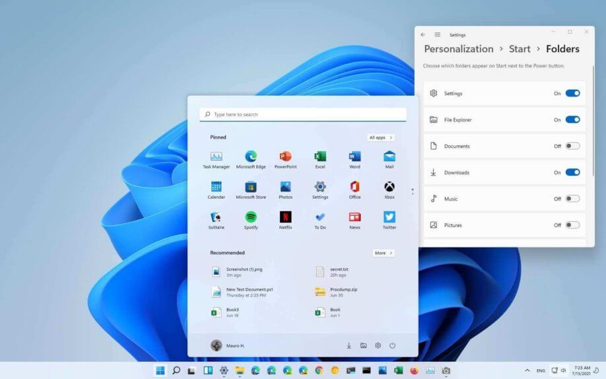This screenshot has width=606, height=379.
Task: Click the Settings gear beside Power button
Action: pos(378,345)
